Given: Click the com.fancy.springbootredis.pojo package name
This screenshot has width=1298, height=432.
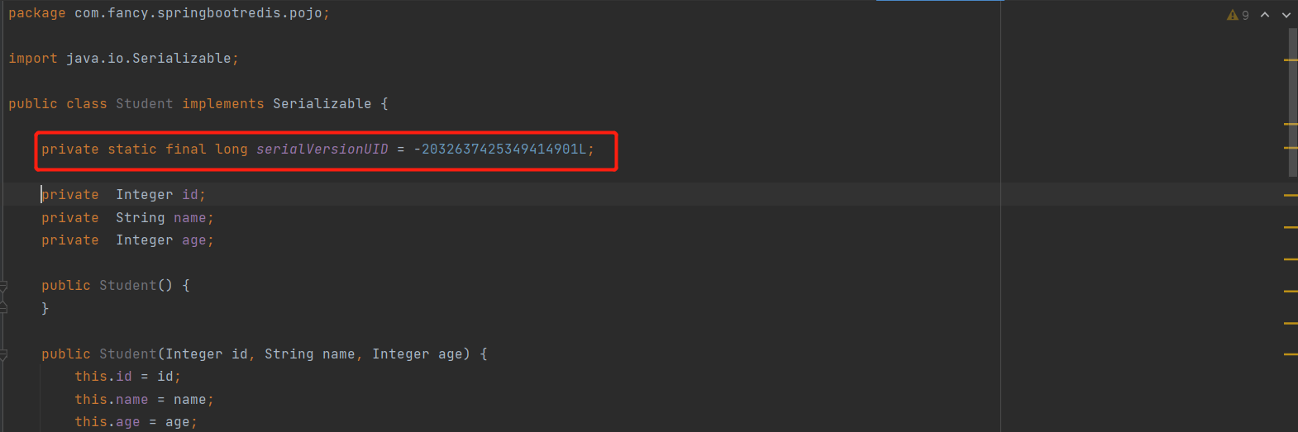Looking at the screenshot, I should click(x=198, y=13).
